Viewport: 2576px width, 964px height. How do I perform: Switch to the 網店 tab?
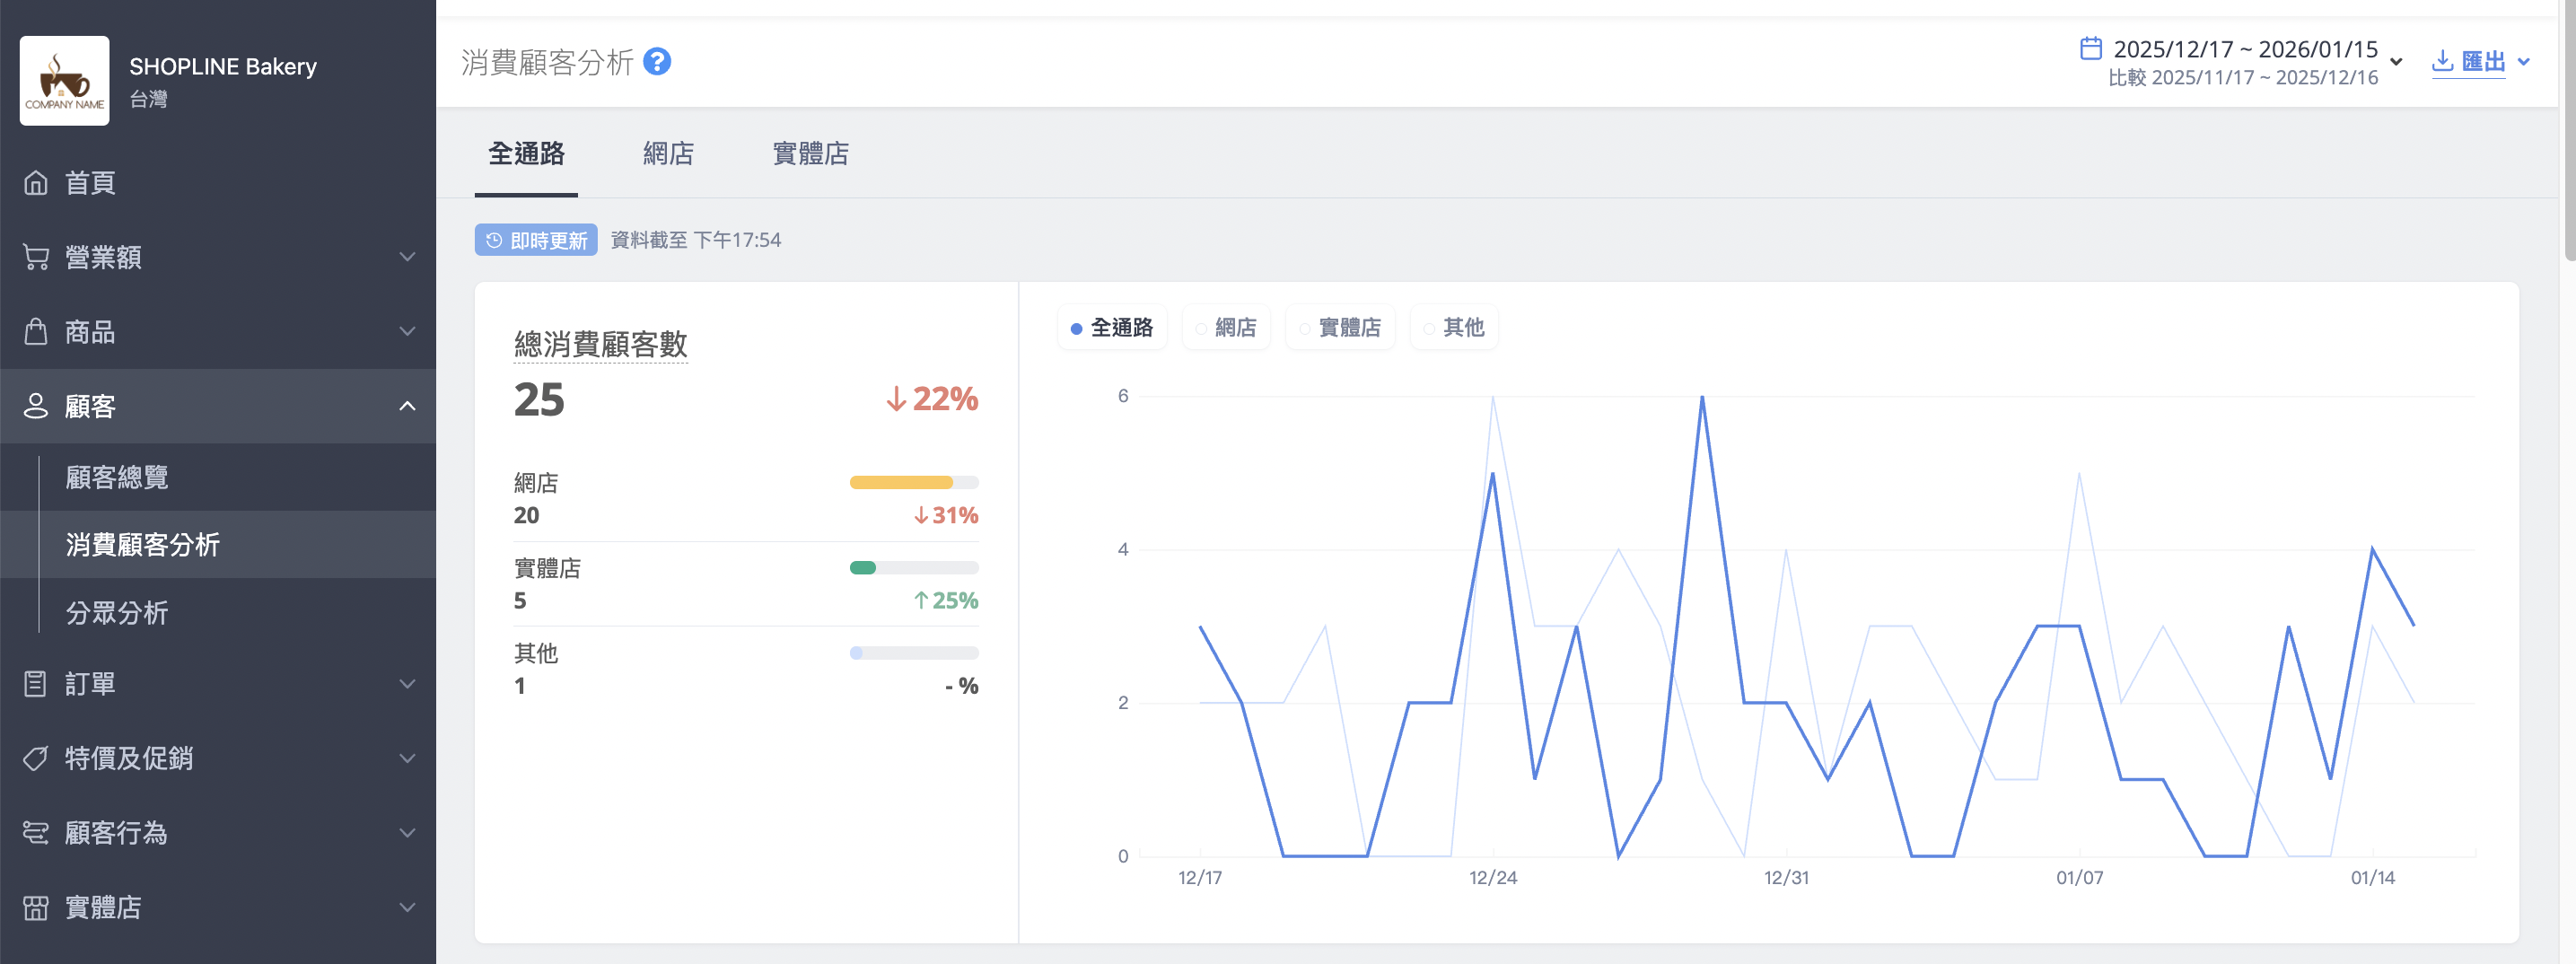coord(668,154)
